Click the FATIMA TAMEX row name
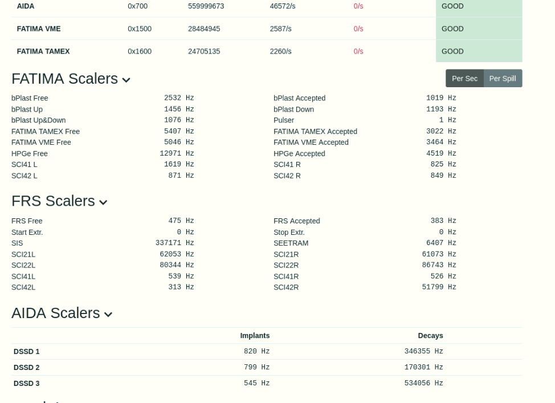The image size is (555, 403). tap(43, 51)
